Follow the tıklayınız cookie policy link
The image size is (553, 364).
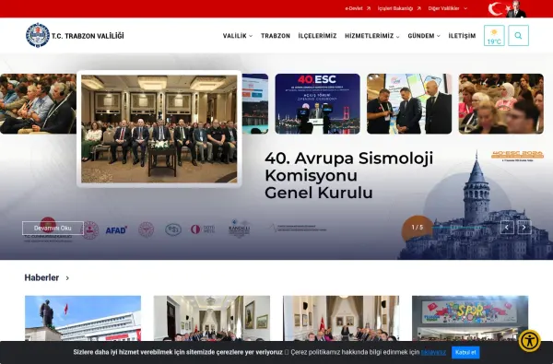433,352
